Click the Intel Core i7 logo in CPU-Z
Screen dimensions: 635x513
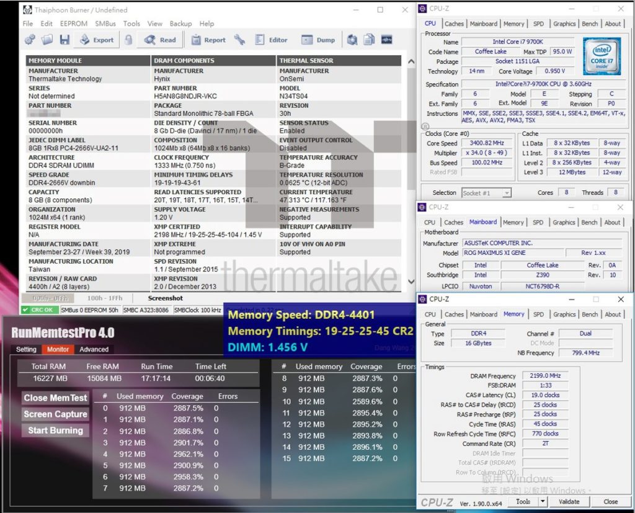pos(602,56)
